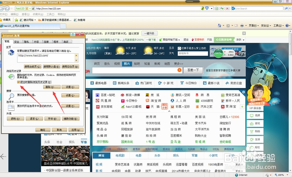Viewport: 292px width, 177px height.
Task: Click the add-to-favorites star icon
Action: click(x=16, y=20)
